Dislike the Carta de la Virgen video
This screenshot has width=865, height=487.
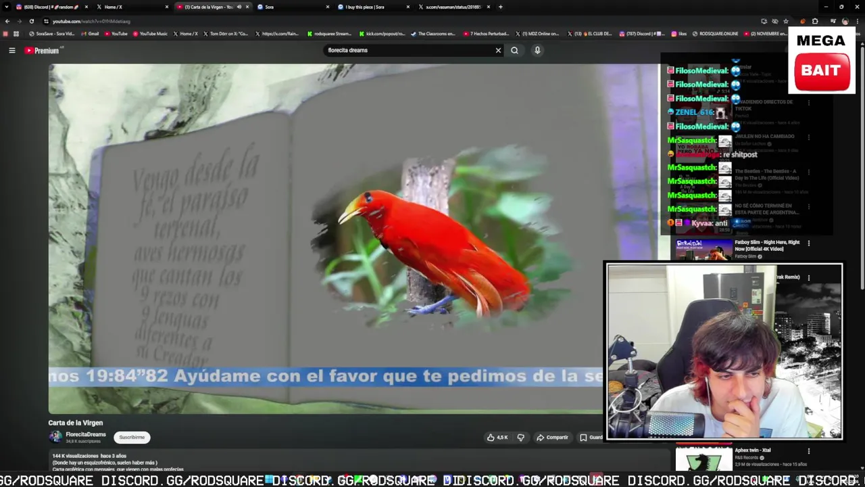click(520, 438)
